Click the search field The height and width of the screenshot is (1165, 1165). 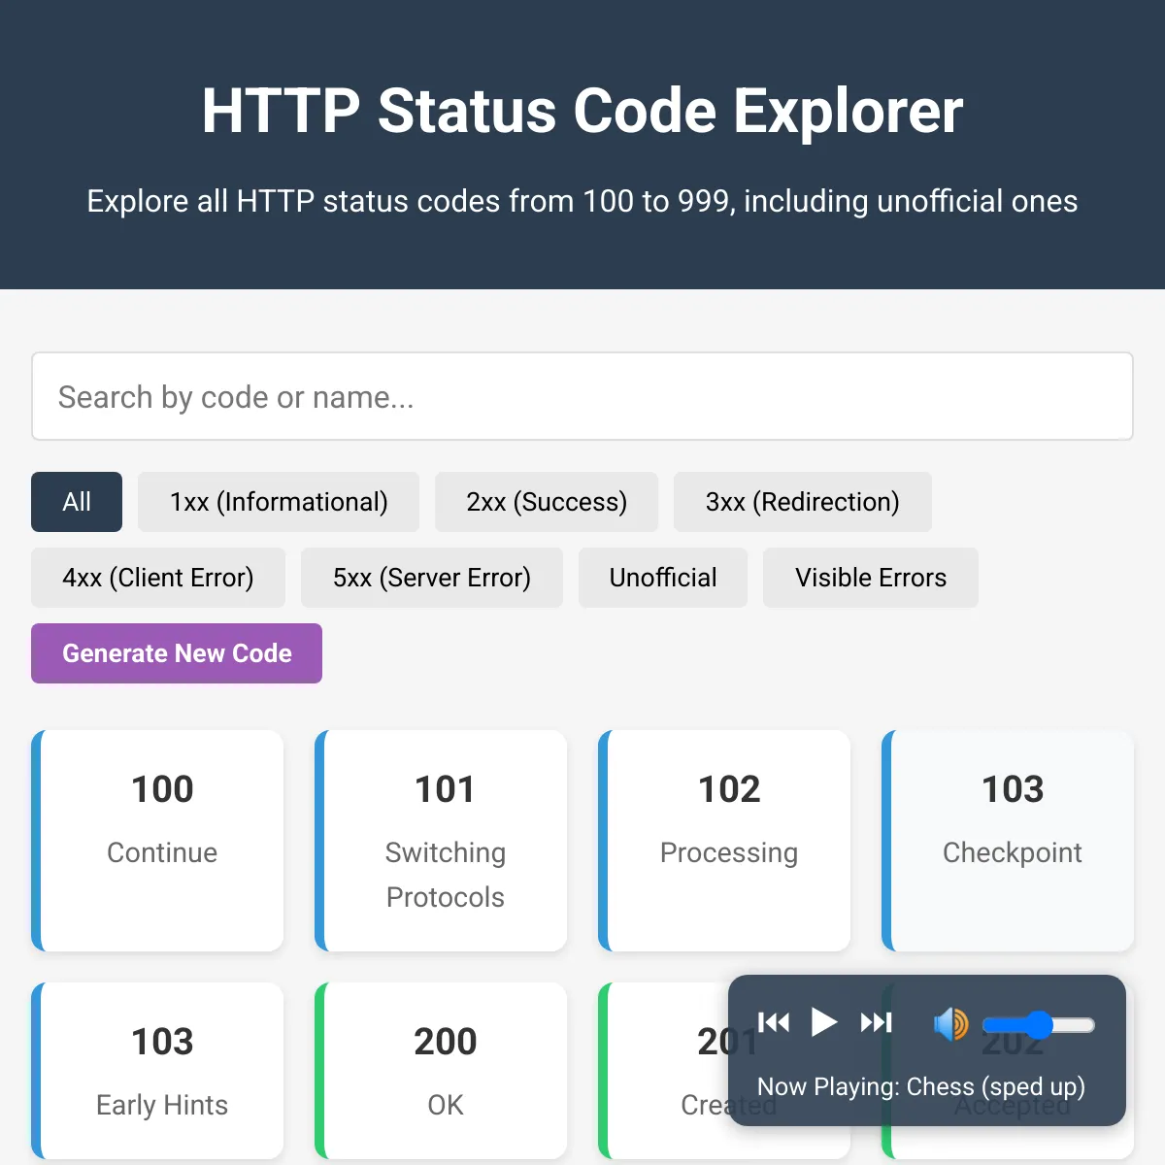pyautogui.click(x=581, y=397)
